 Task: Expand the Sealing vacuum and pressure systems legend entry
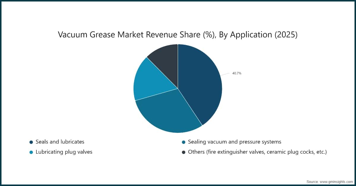234,142
